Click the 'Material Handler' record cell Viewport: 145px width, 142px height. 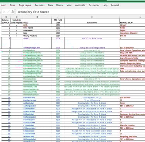[x=132, y=125]
